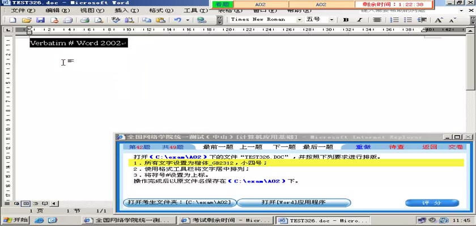476x226 pixels.
Task: Open the 五号 font size dropdown
Action: [331, 20]
